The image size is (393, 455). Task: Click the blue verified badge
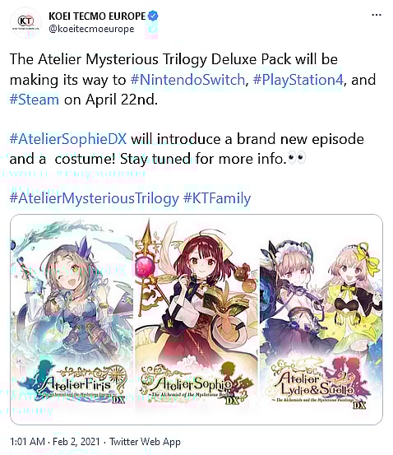[x=153, y=16]
